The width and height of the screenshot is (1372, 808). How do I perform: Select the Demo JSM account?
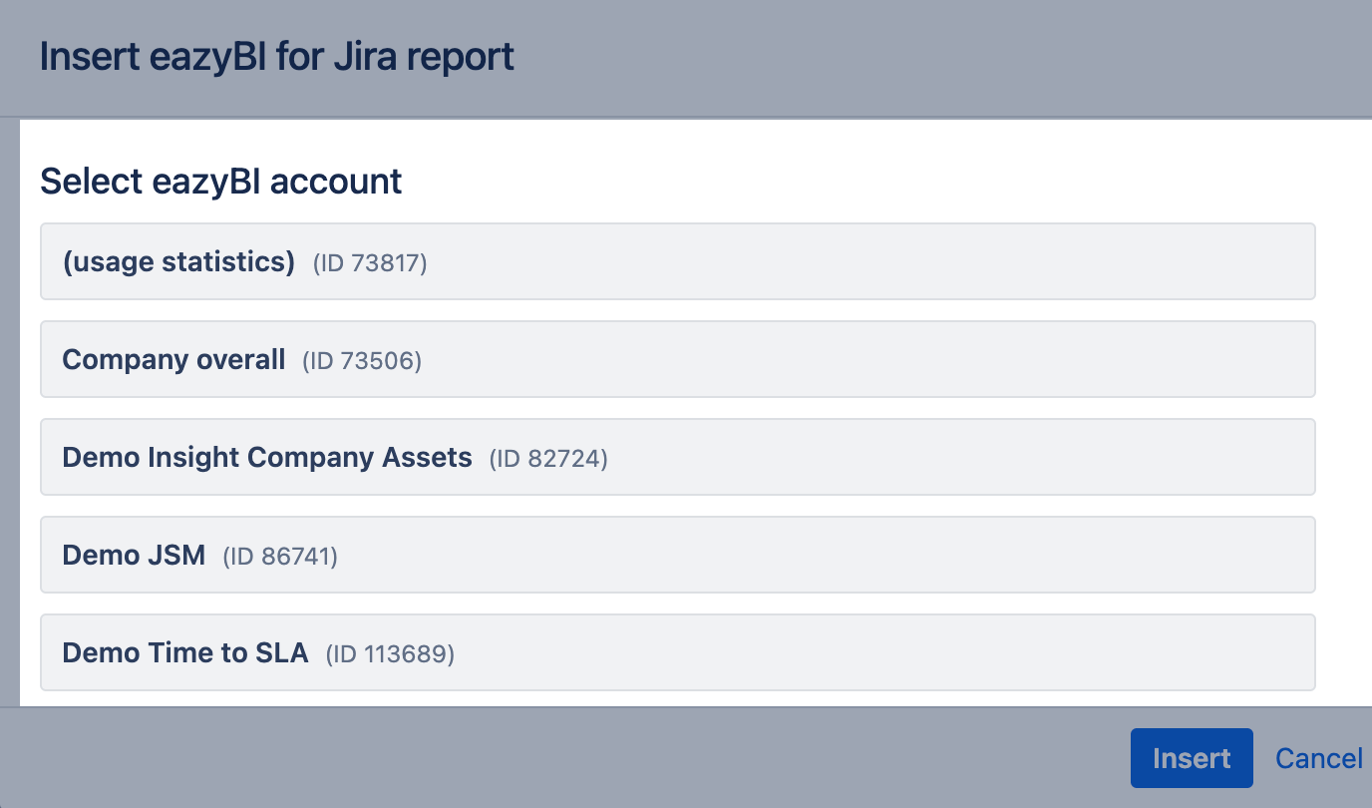[678, 555]
